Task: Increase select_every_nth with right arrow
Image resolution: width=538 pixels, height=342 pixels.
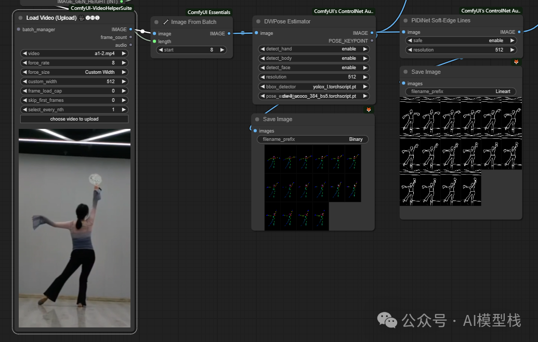Action: (x=124, y=110)
